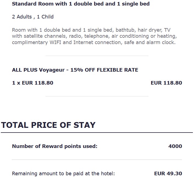This screenshot has height=178, width=194.
Task: Click the "15% OFF FLEXIBLE RATE" text
Action: pos(104,70)
